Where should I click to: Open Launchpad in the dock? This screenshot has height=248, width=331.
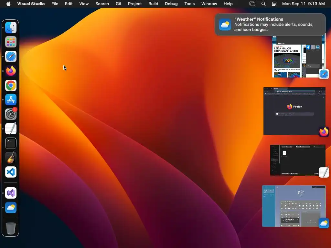tap(11, 42)
